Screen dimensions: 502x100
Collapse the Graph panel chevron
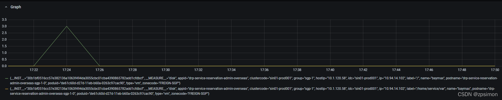point(6,7)
